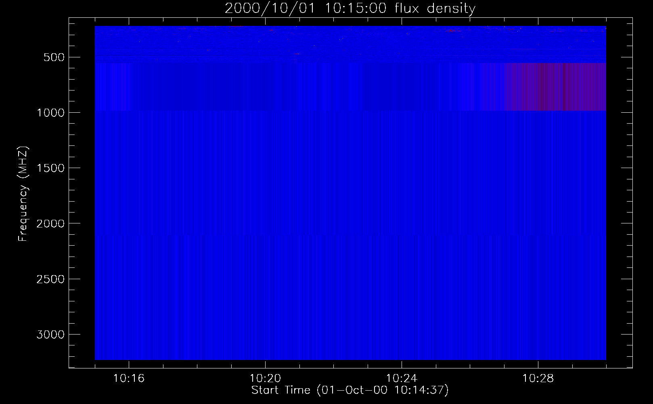Select the '1500' frequency axis label
Screen dimensions: 653x404
[50, 168]
